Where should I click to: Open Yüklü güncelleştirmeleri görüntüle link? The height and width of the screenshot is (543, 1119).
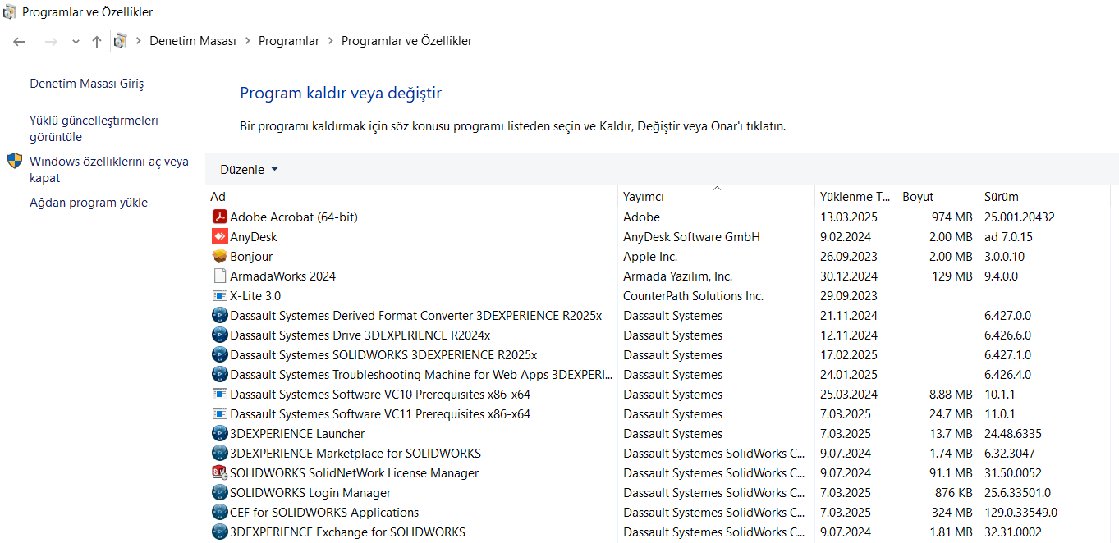(94, 129)
